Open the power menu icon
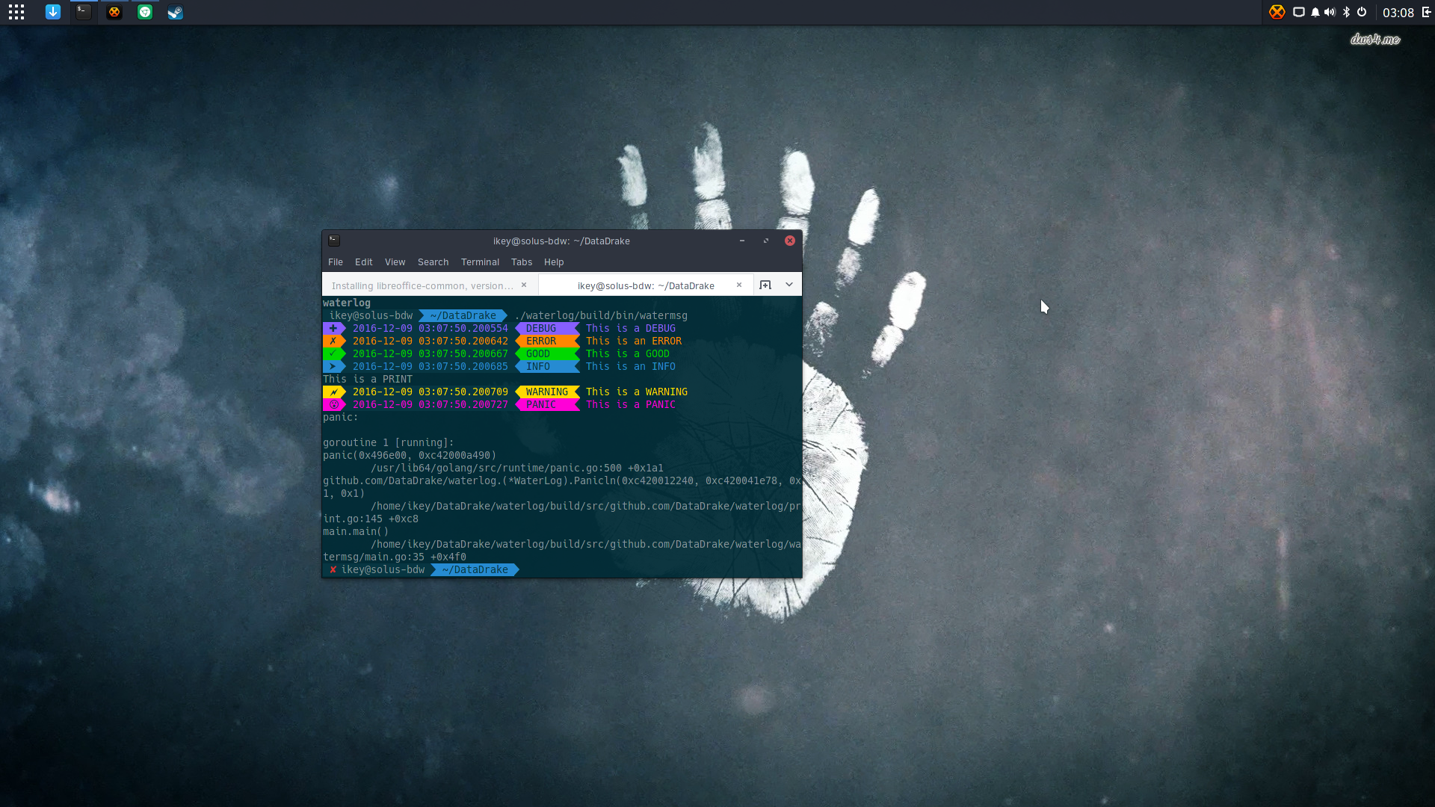The width and height of the screenshot is (1435, 807). coord(1362,12)
